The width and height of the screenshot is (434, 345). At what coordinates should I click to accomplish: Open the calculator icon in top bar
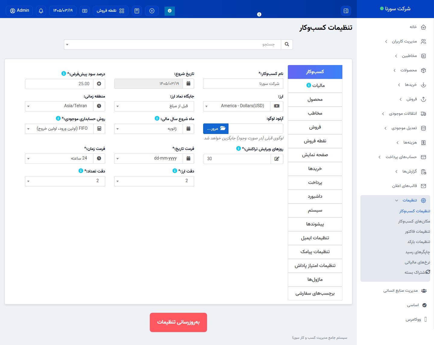click(137, 11)
